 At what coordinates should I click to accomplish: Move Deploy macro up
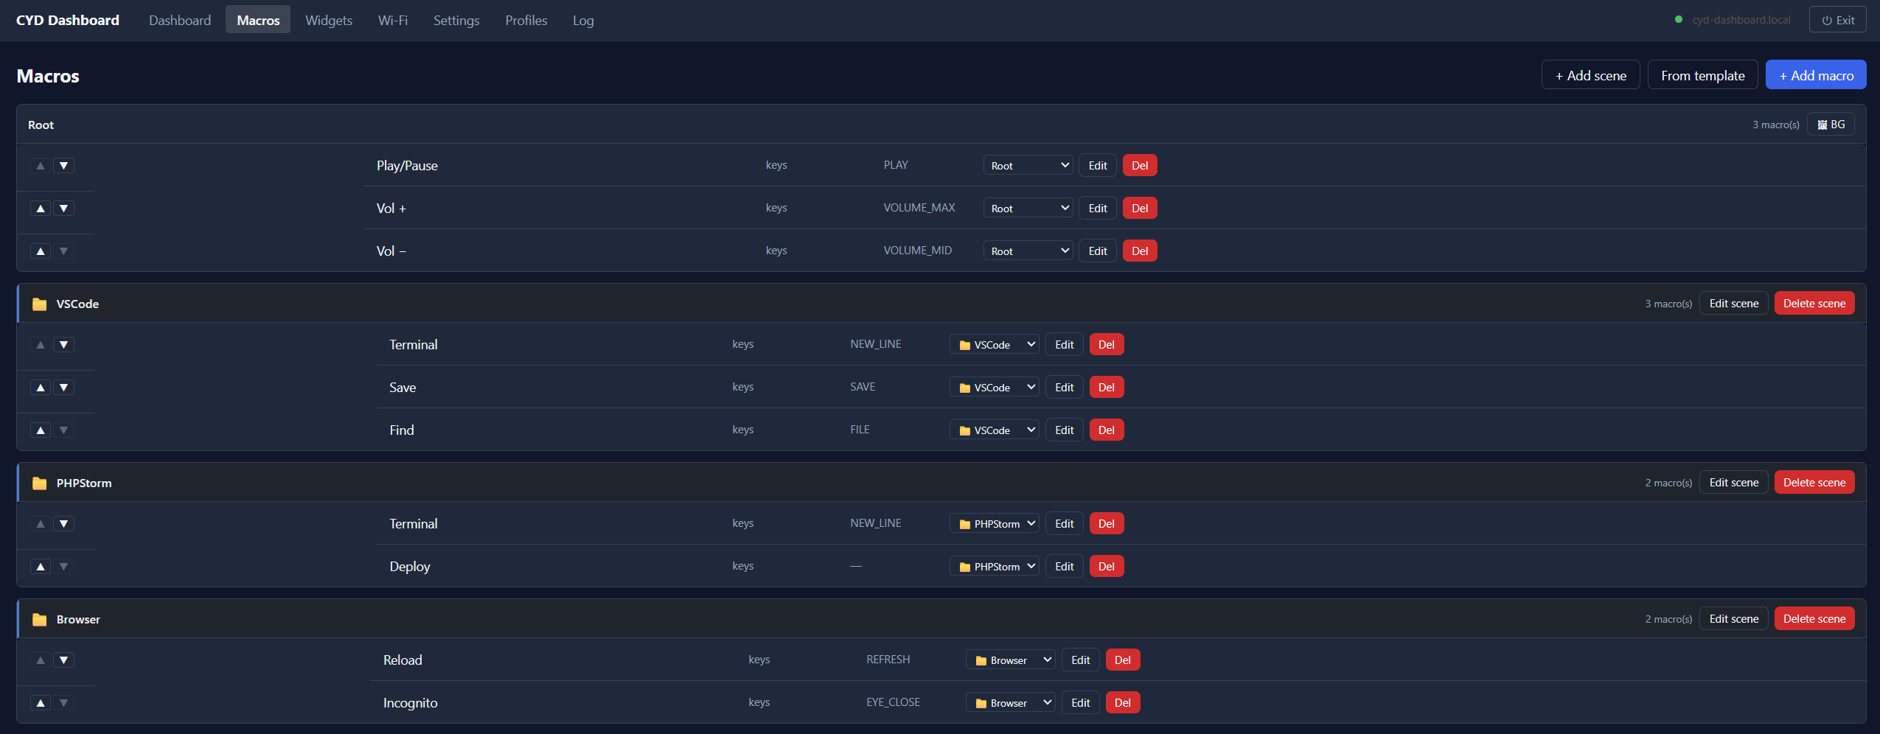(x=41, y=567)
